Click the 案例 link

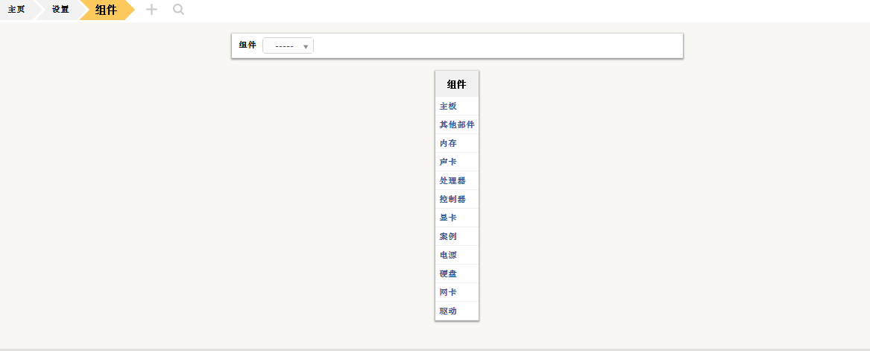click(448, 237)
